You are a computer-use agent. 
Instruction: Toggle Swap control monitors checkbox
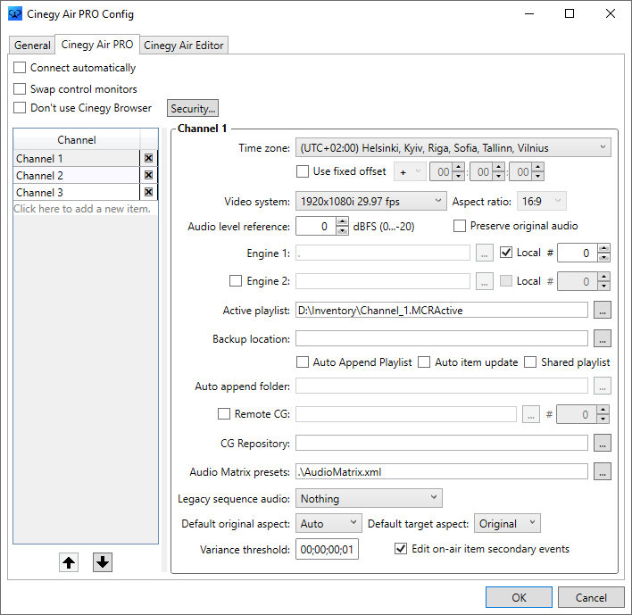(20, 88)
